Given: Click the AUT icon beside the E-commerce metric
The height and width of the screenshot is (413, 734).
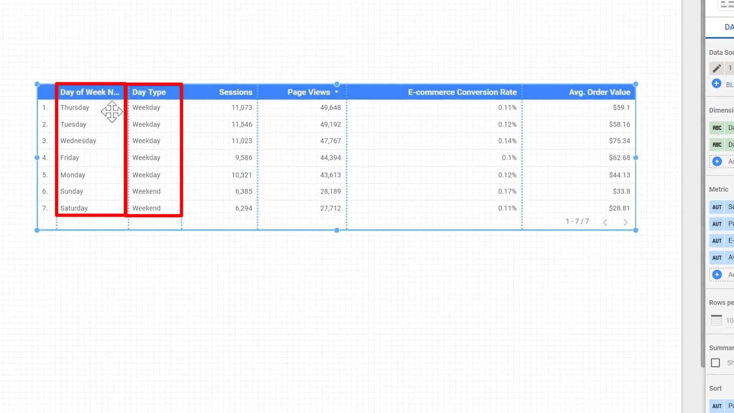Looking at the screenshot, I should (x=717, y=241).
